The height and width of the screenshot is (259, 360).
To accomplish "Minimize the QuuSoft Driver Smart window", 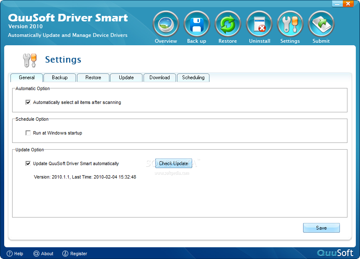I will click(x=337, y=3).
